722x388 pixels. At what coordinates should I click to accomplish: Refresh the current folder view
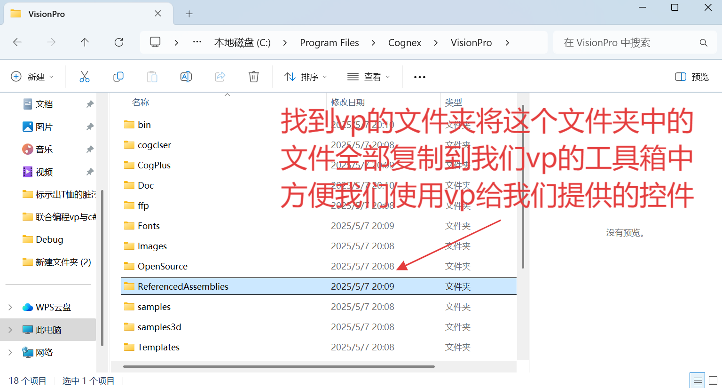pyautogui.click(x=119, y=42)
